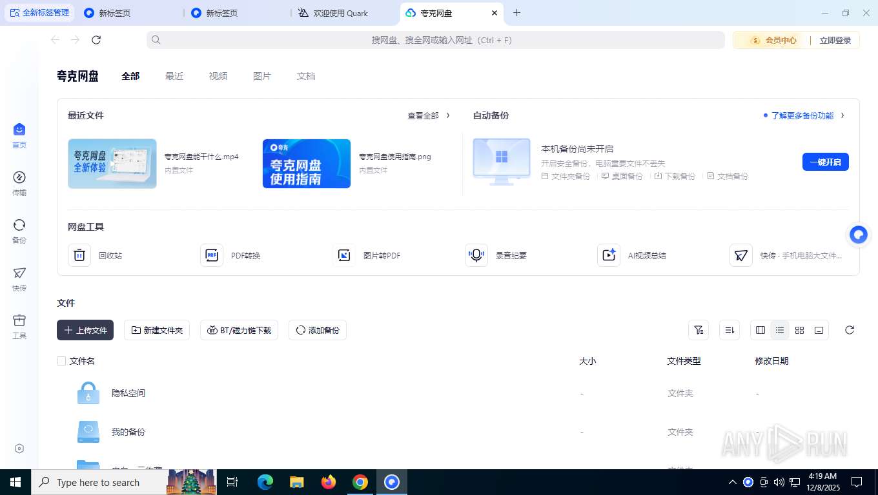Click the 了解更多备份功能 link
This screenshot has height=495, width=878.
click(x=802, y=115)
